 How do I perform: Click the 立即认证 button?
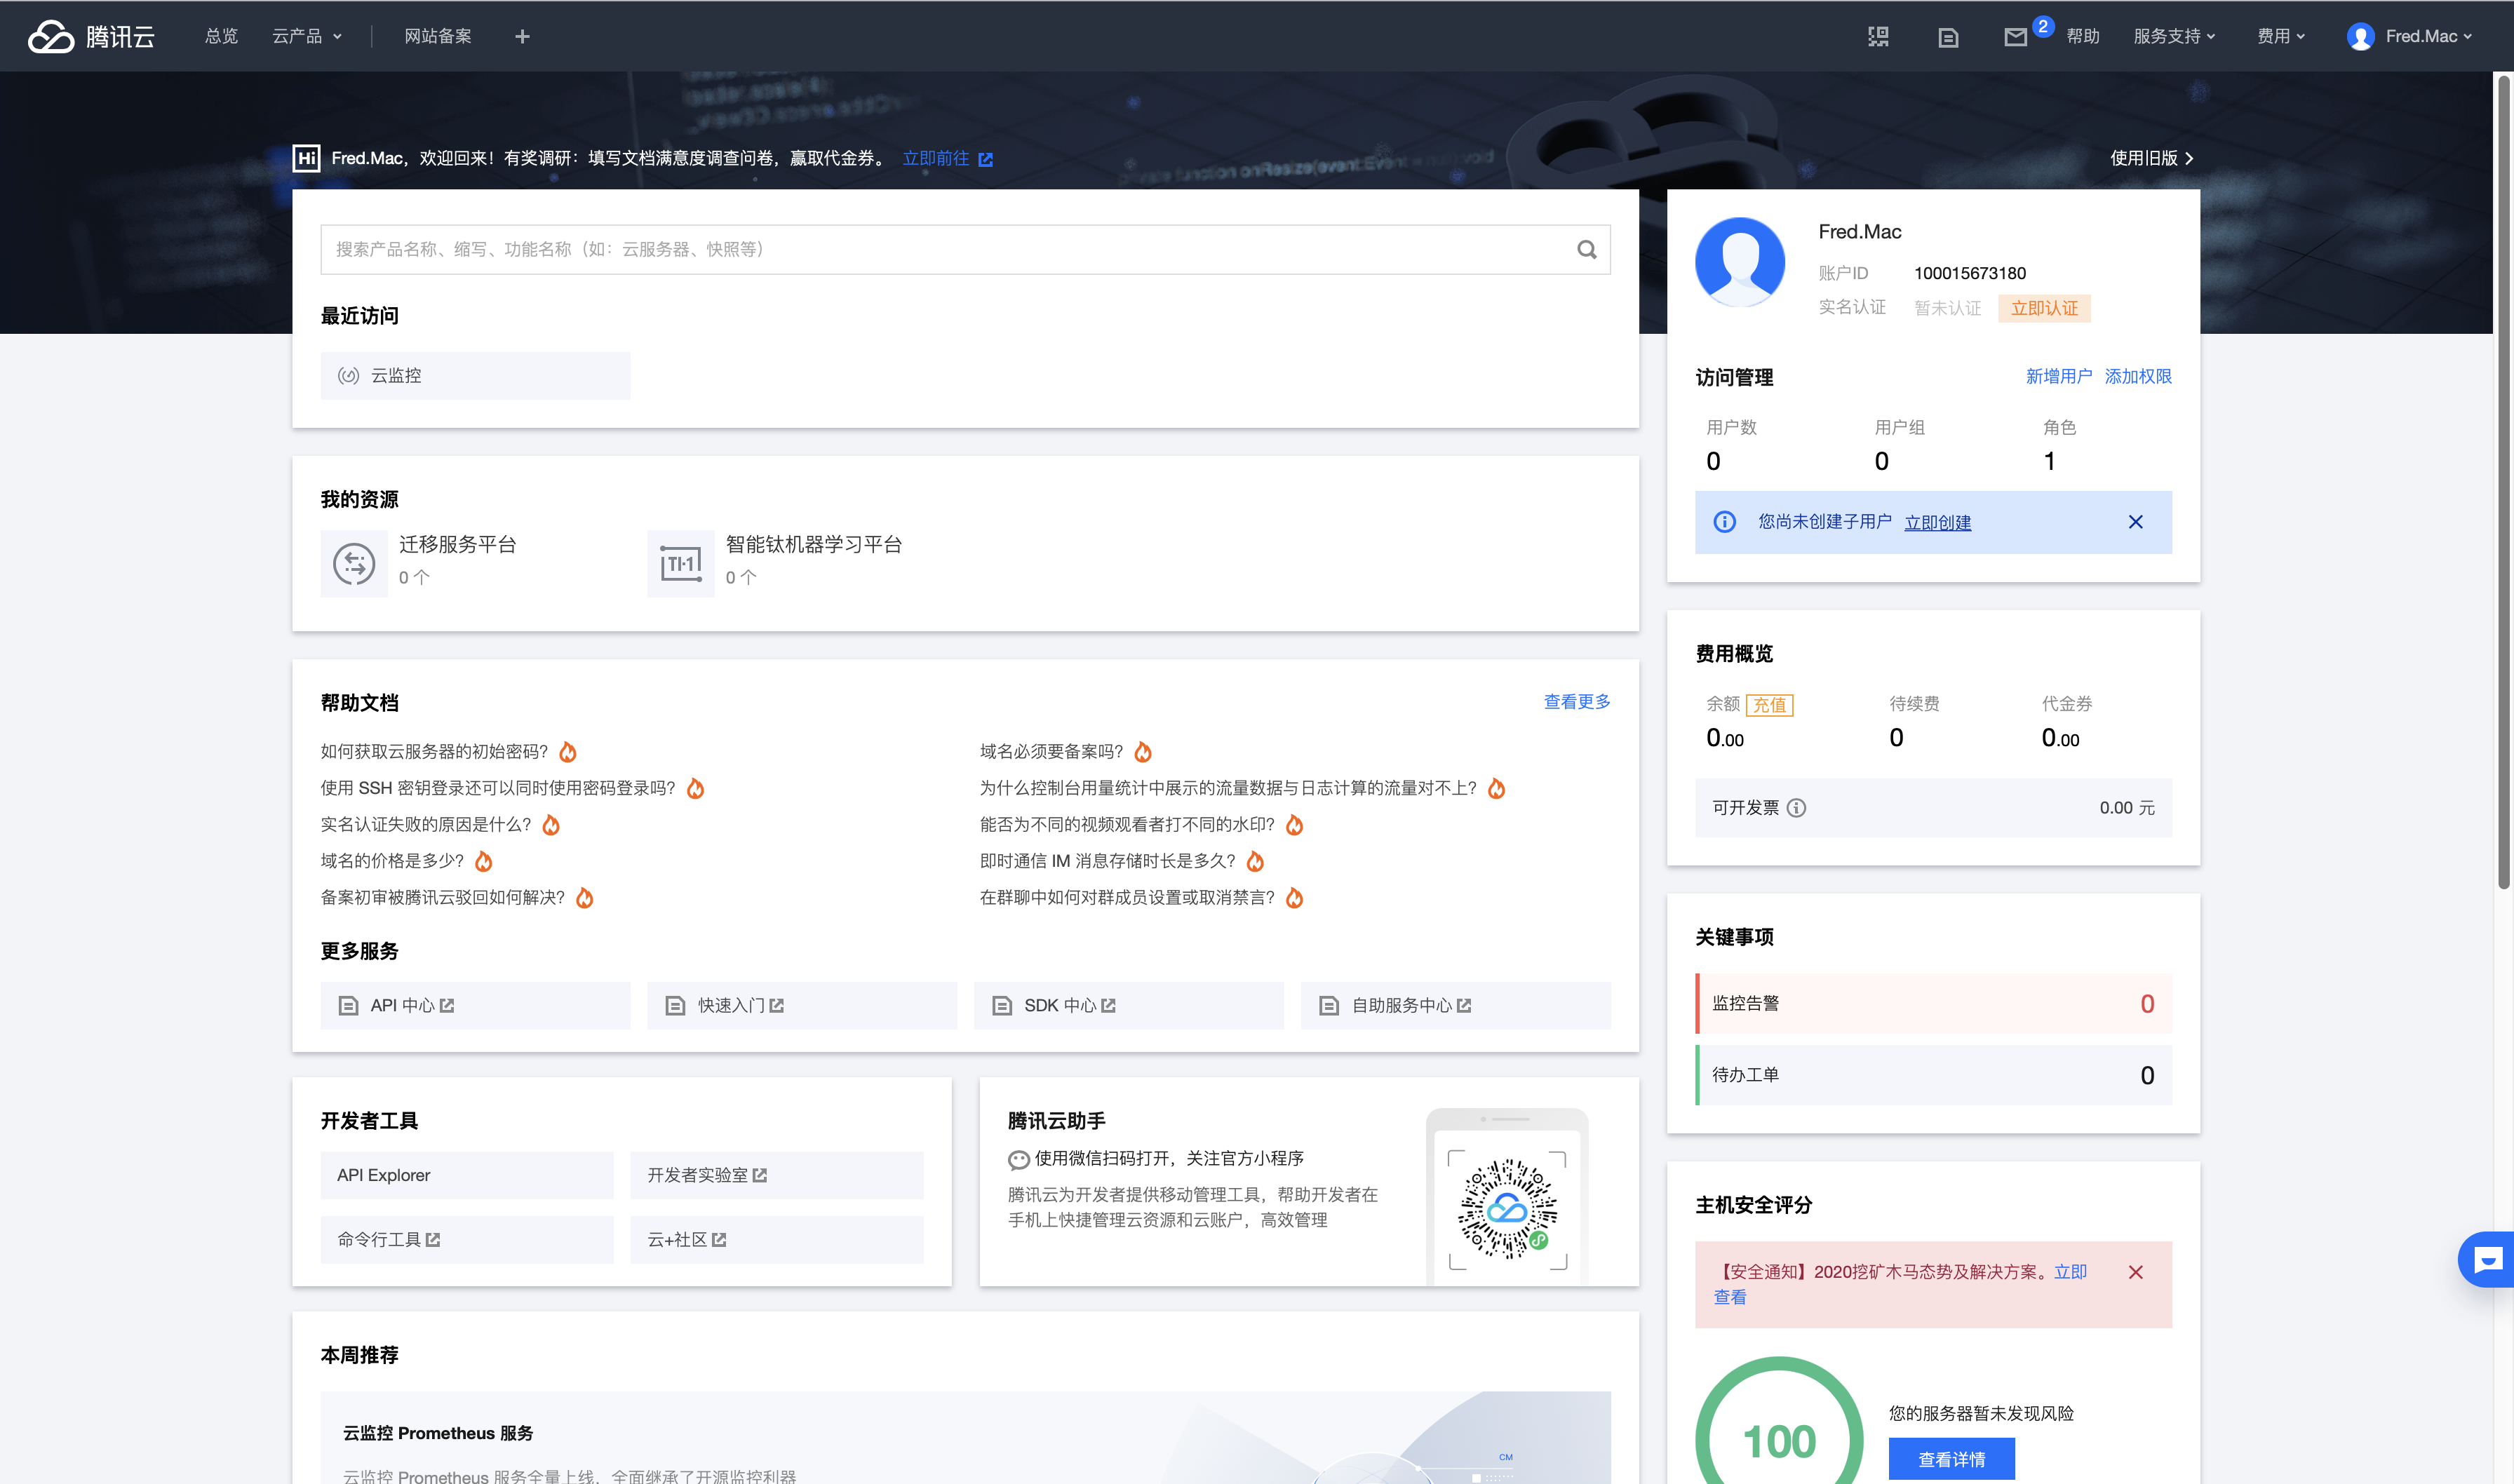[x=2043, y=308]
